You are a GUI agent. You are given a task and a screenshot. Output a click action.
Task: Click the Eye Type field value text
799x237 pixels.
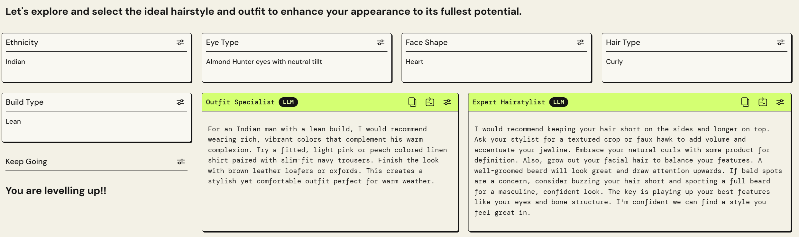(264, 62)
